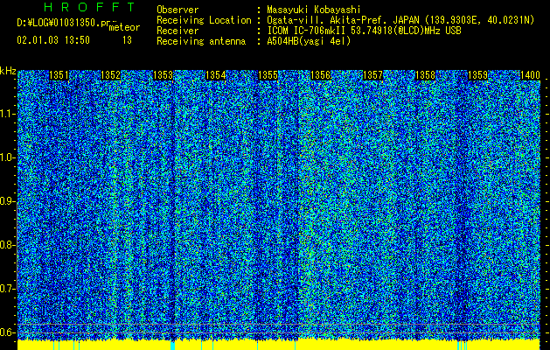Viewport: 550px width, 350px height.
Task: Click the 1353 time marker
Action: click(x=164, y=75)
